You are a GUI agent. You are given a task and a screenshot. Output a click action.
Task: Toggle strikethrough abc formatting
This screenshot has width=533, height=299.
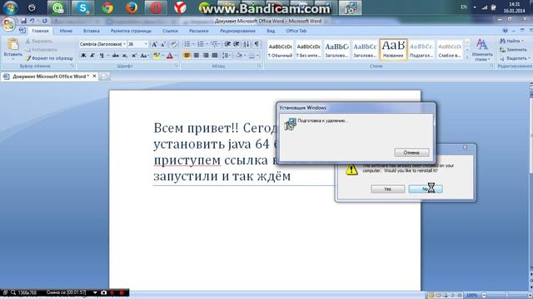(x=116, y=56)
